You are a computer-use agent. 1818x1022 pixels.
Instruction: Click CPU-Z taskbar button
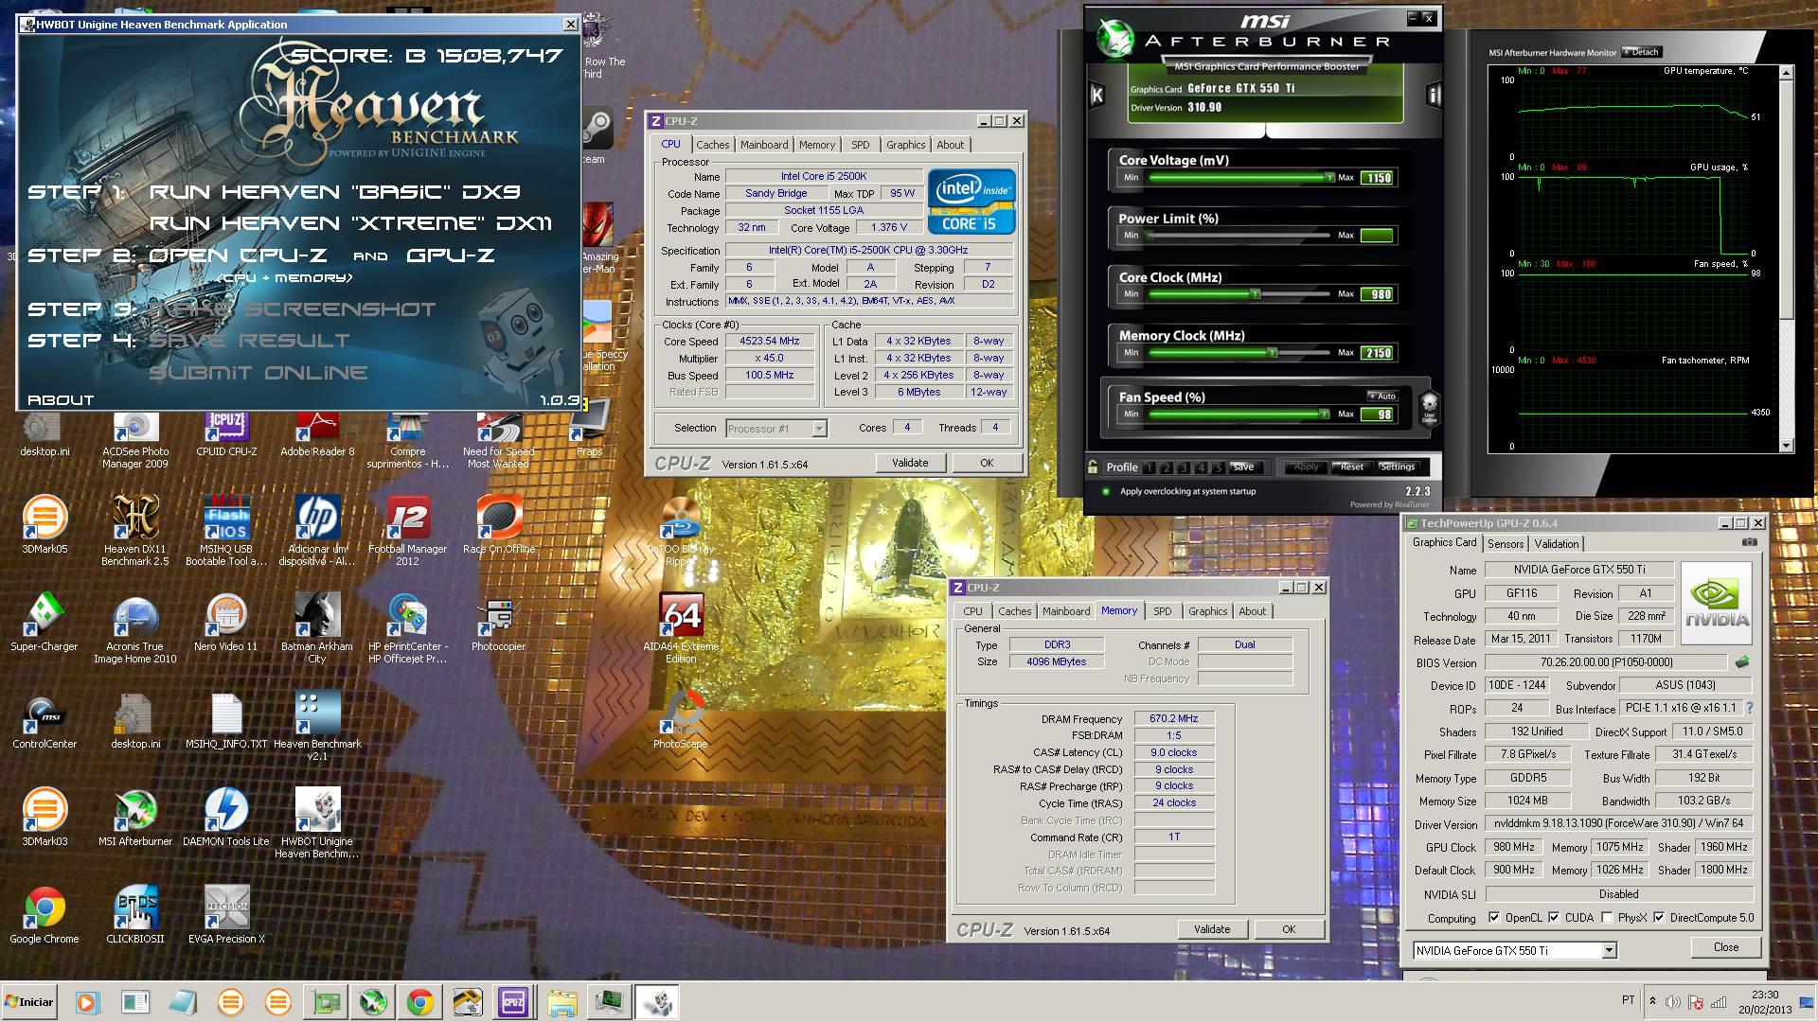(513, 1002)
